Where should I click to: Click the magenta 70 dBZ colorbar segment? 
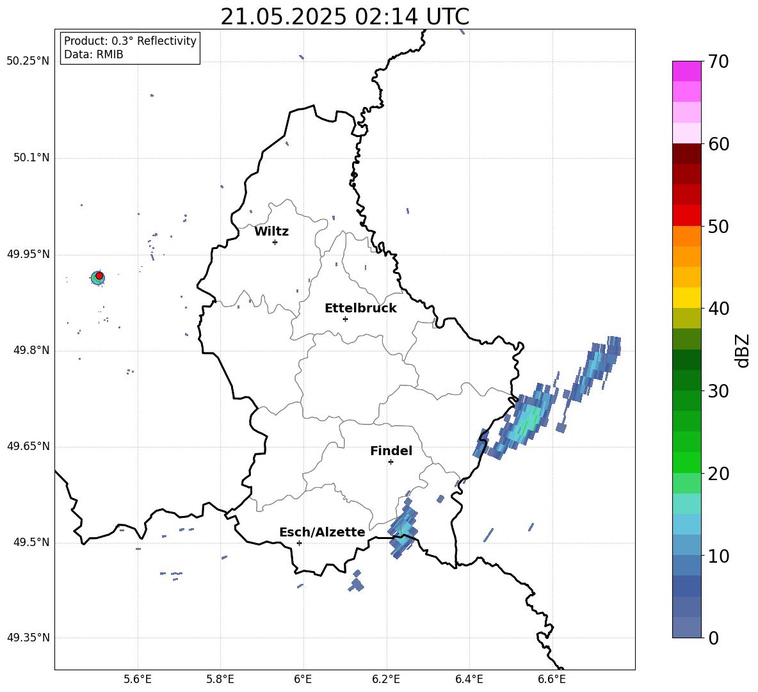click(686, 71)
